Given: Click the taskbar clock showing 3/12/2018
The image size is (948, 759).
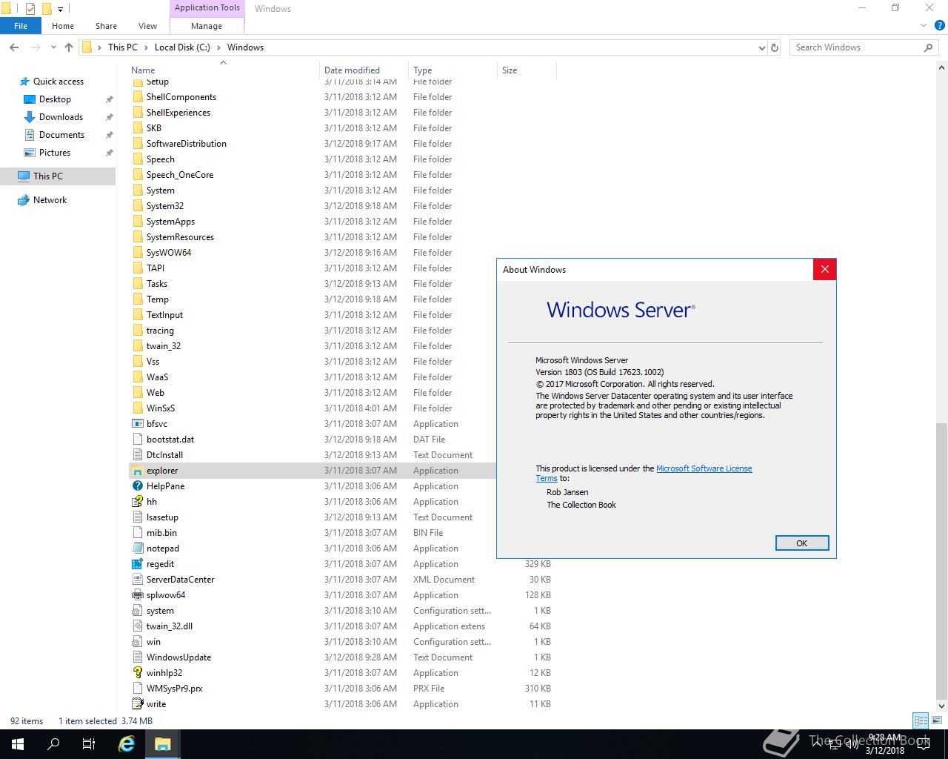Looking at the screenshot, I should [885, 744].
